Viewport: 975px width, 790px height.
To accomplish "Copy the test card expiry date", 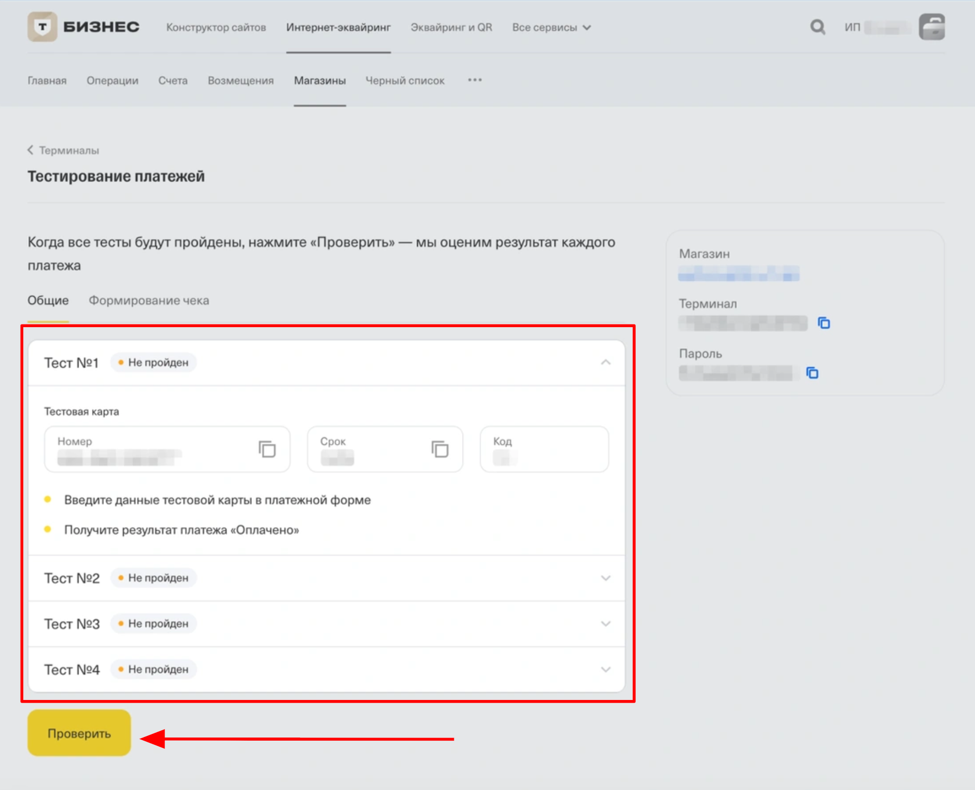I will pos(439,449).
